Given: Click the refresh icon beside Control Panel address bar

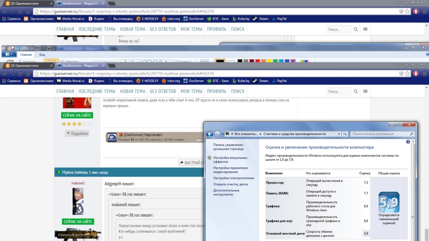Looking at the screenshot, I should 345,134.
